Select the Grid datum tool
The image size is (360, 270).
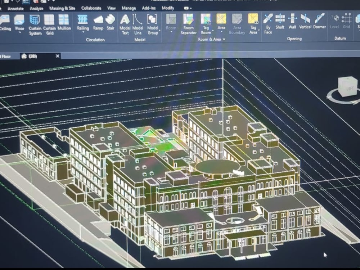tap(346, 21)
